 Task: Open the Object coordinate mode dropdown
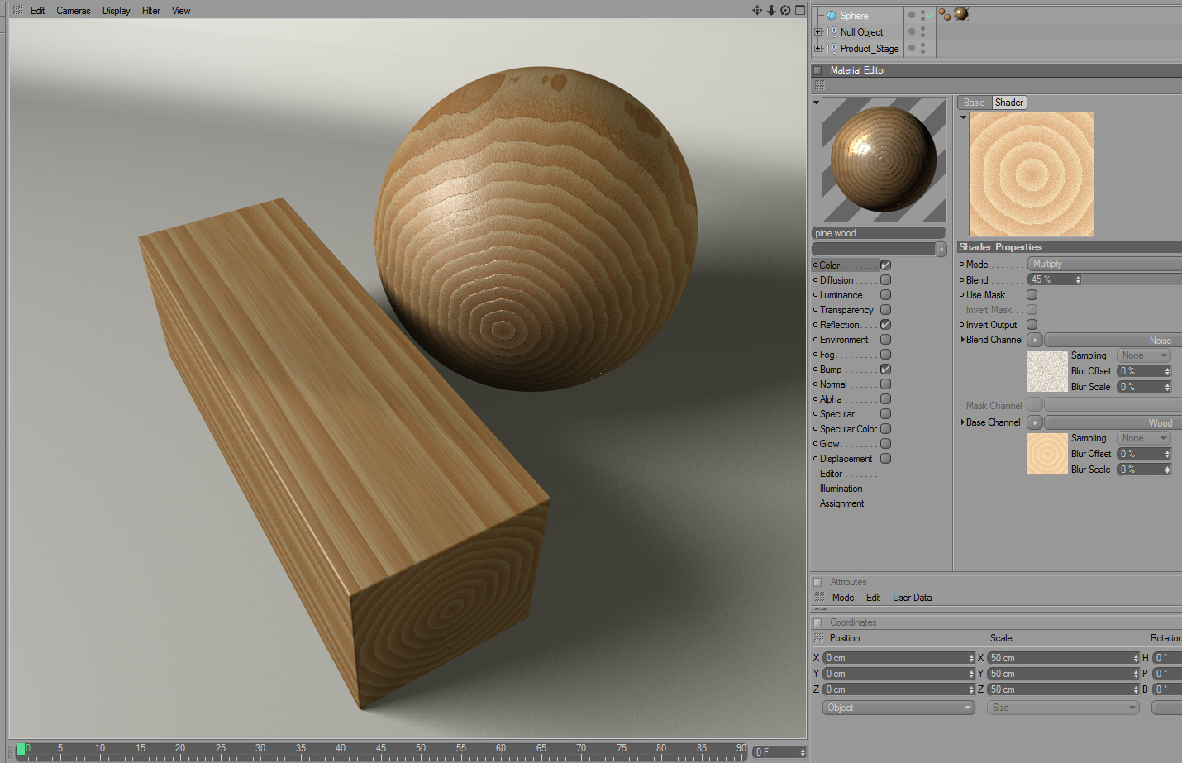tap(898, 708)
